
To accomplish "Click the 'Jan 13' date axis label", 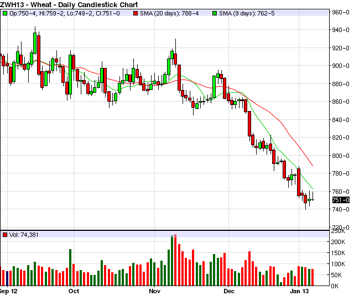I will coord(299,291).
